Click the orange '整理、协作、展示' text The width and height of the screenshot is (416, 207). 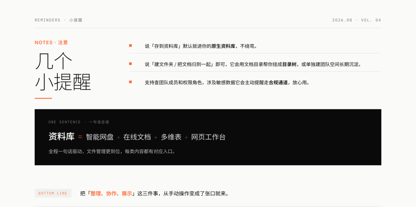(x=111, y=194)
